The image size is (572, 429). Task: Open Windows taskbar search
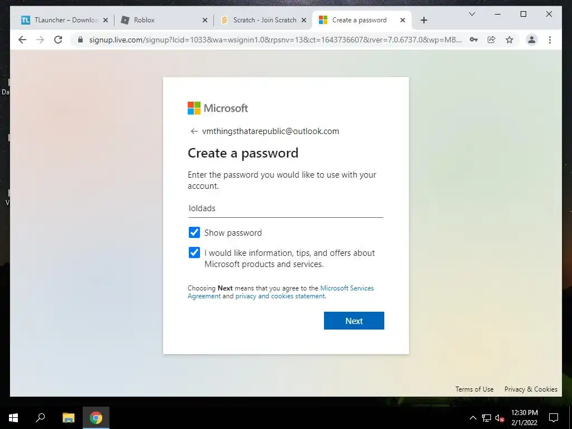pos(40,418)
